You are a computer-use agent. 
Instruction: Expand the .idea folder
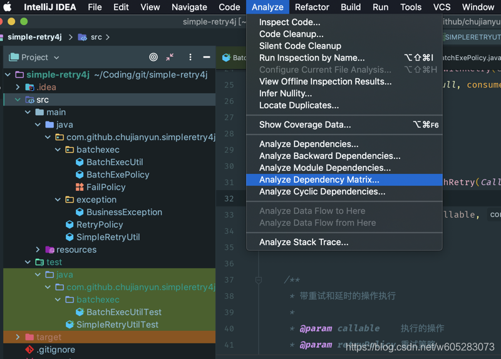18,87
